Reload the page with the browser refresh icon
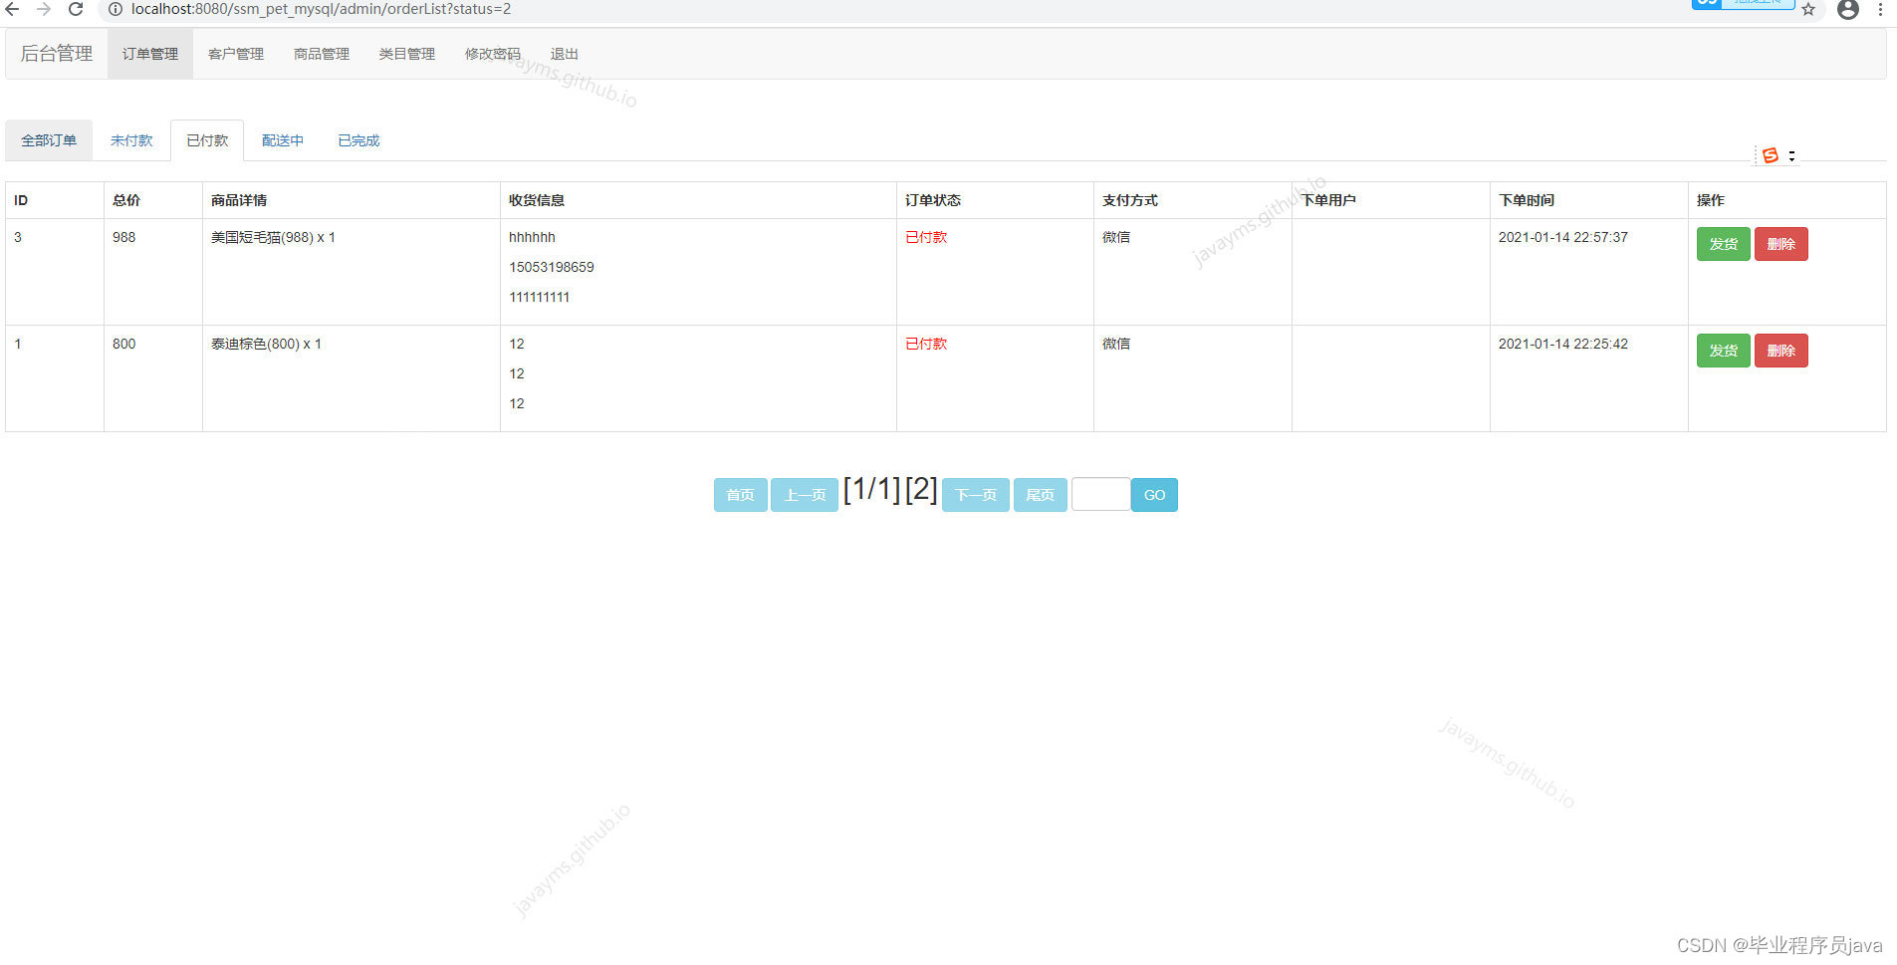Screen dimensions: 1897x965 pyautogui.click(x=76, y=9)
